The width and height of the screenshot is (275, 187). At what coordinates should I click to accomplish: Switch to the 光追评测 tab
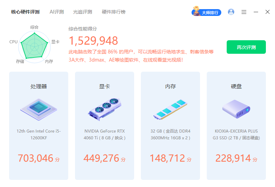click(82, 12)
